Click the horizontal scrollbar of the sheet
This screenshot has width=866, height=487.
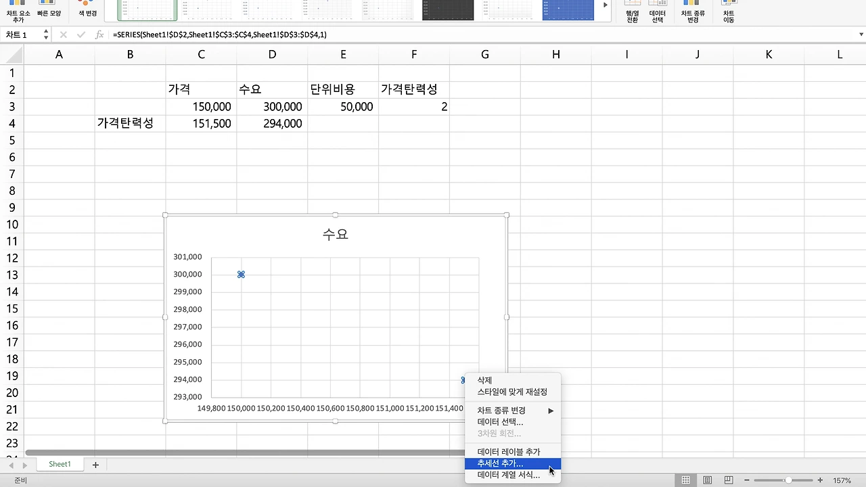click(x=244, y=453)
